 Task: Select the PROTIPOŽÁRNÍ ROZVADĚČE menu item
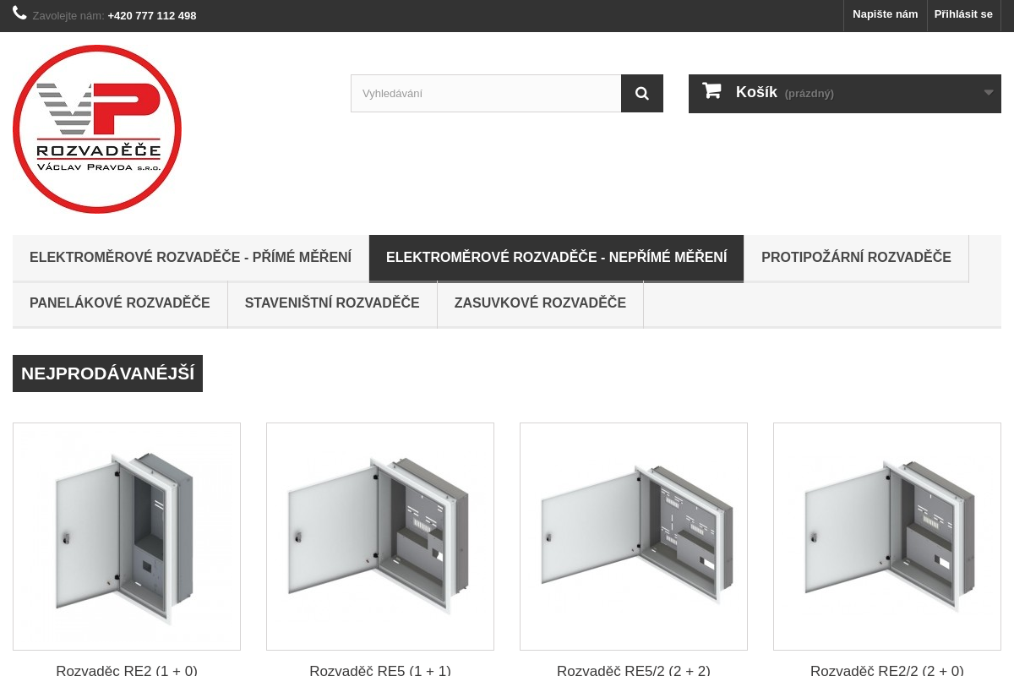click(x=856, y=257)
